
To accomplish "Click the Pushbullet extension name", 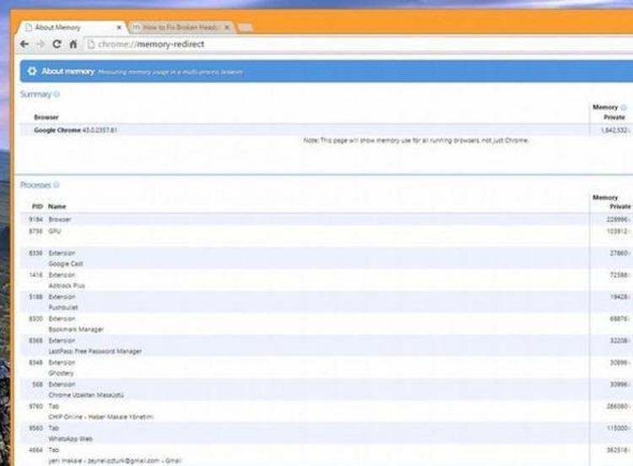I will 63,307.
